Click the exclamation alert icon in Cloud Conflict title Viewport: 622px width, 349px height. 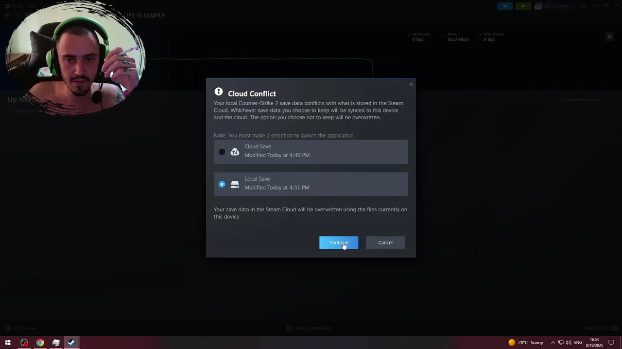pyautogui.click(x=219, y=92)
